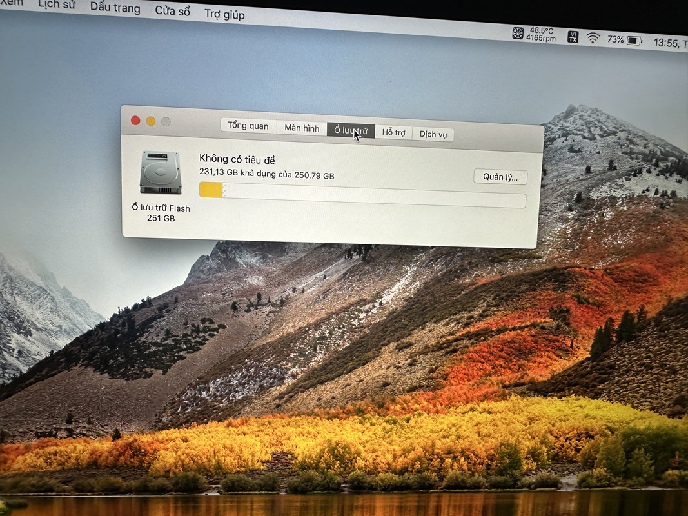
Task: Click the Không có tiêu đề volume name
Action: (x=237, y=159)
